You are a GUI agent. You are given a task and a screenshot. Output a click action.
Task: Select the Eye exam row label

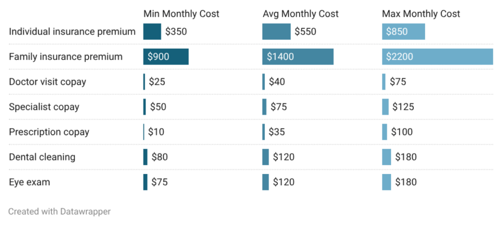(x=29, y=182)
